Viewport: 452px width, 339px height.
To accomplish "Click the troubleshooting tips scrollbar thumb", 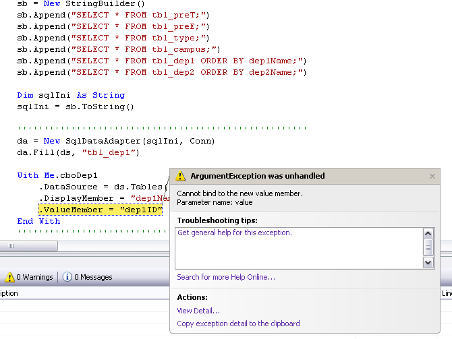I will (428, 247).
